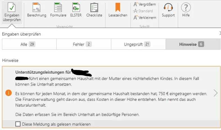Close the Eingaben überprüfen panel
Image resolution: width=221 pixels, height=130 pixels.
coord(220,33)
